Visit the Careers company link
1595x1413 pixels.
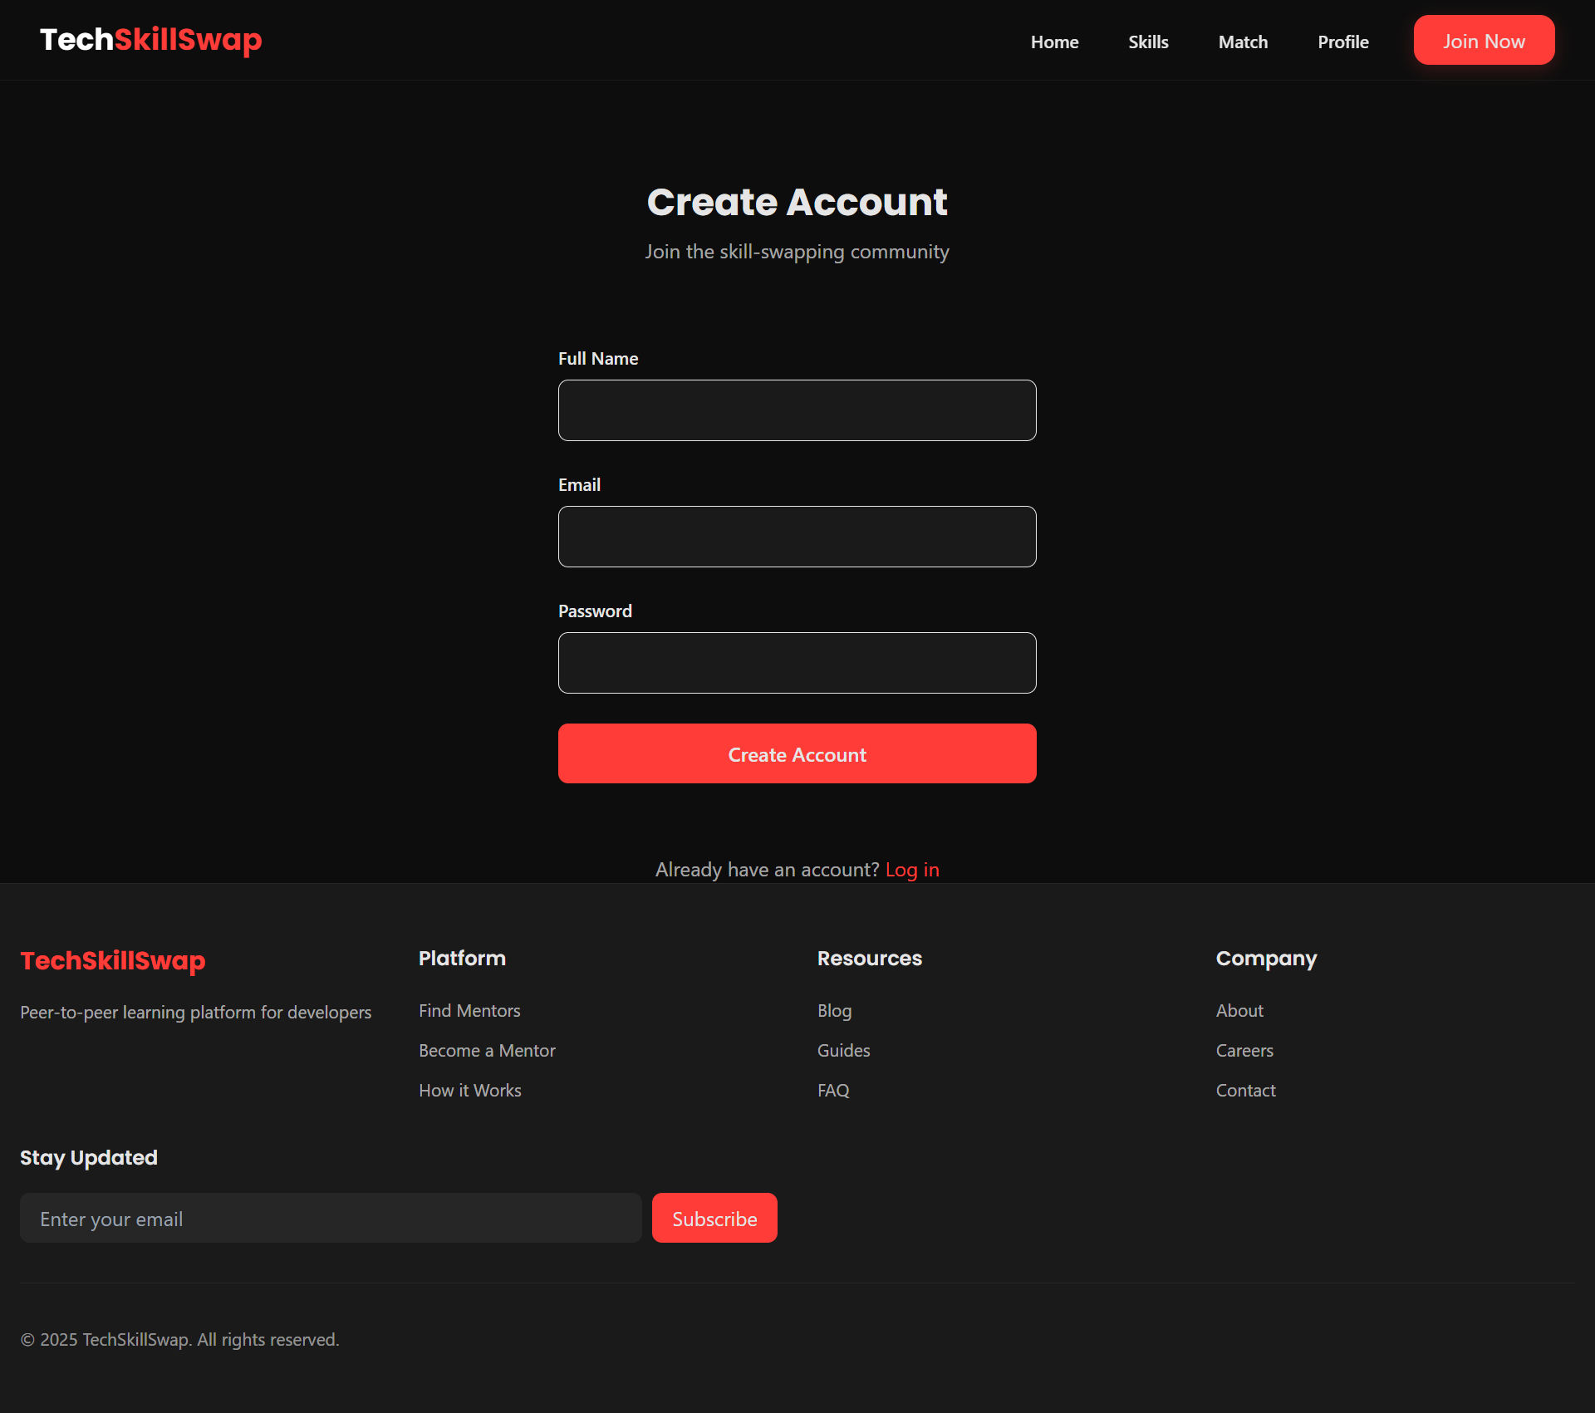[1244, 1051]
